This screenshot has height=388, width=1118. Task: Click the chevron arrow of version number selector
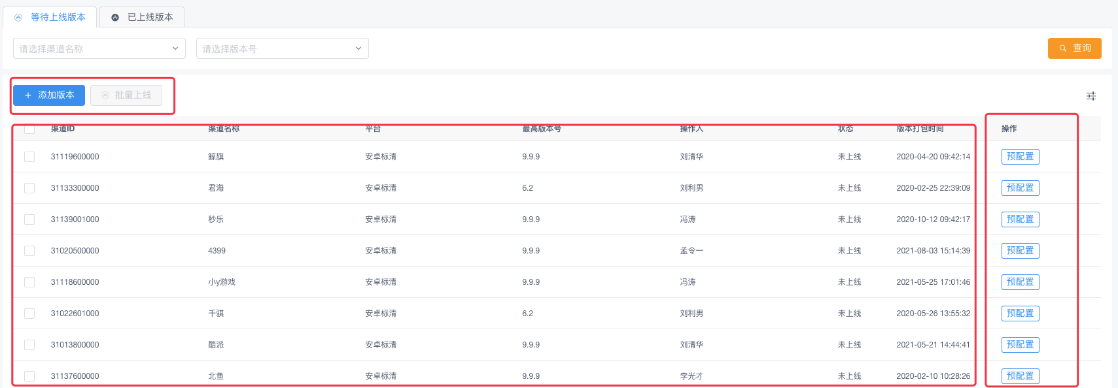point(358,48)
